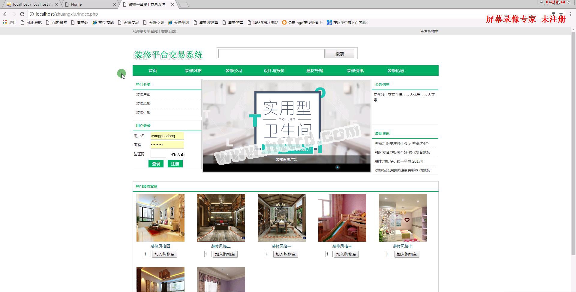Open news 铺木地板多少钱一平方 2017年
This screenshot has width=576, height=292.
tap(400, 161)
